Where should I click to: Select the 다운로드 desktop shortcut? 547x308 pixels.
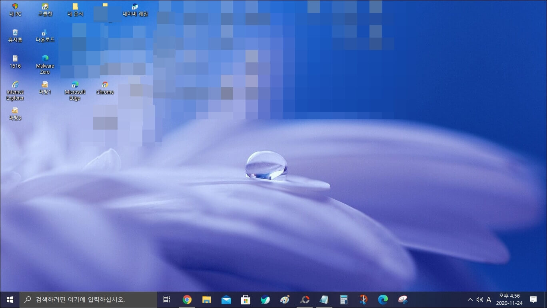[x=45, y=36]
